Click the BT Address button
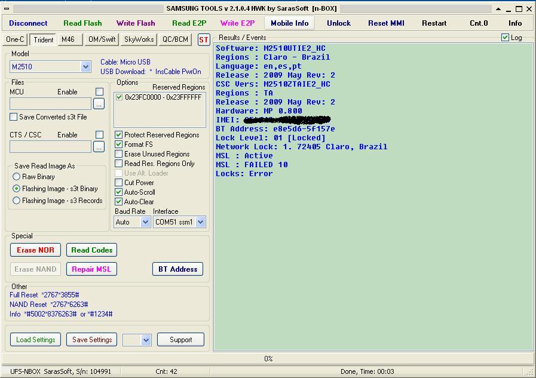The height and width of the screenshot is (378, 536). coord(177,269)
